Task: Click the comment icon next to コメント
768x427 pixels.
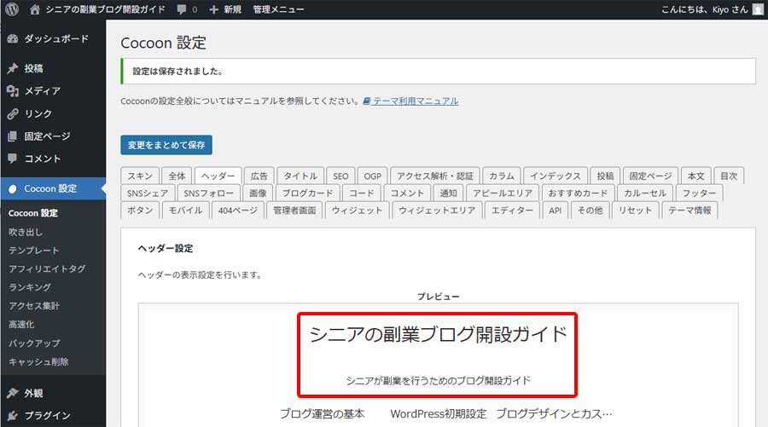Action: coord(13,159)
